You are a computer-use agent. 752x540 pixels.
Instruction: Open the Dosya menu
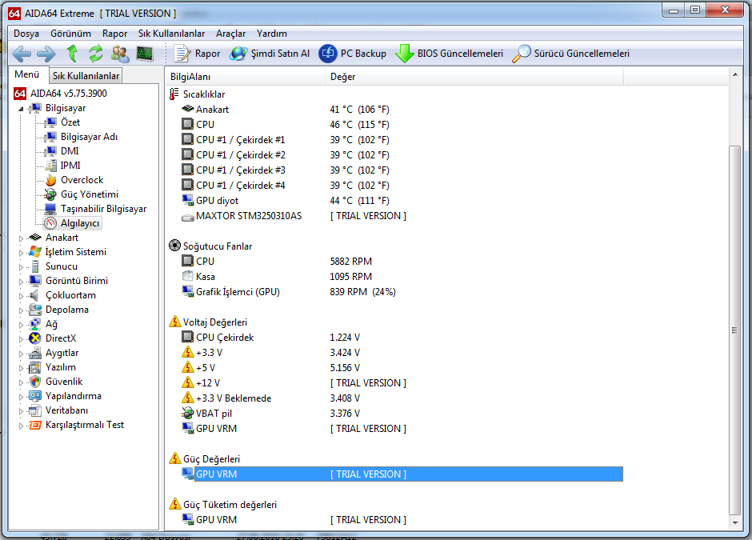click(26, 34)
